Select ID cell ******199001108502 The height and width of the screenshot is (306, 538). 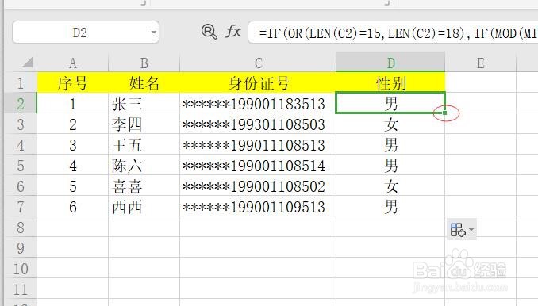[258, 186]
